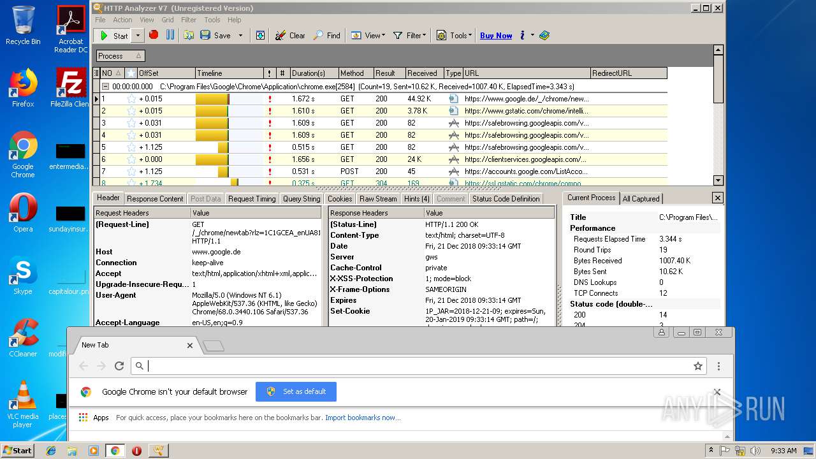The image size is (816, 459).
Task: Expand the Save dropdown arrow
Action: 240,36
